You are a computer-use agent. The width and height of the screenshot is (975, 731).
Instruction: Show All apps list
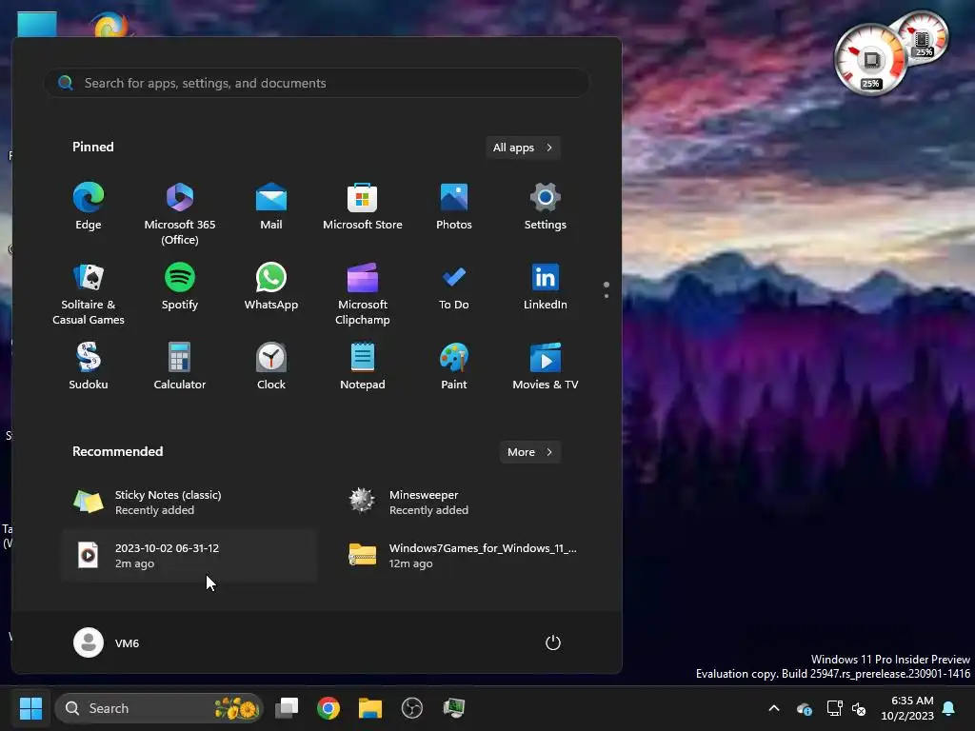click(x=523, y=148)
